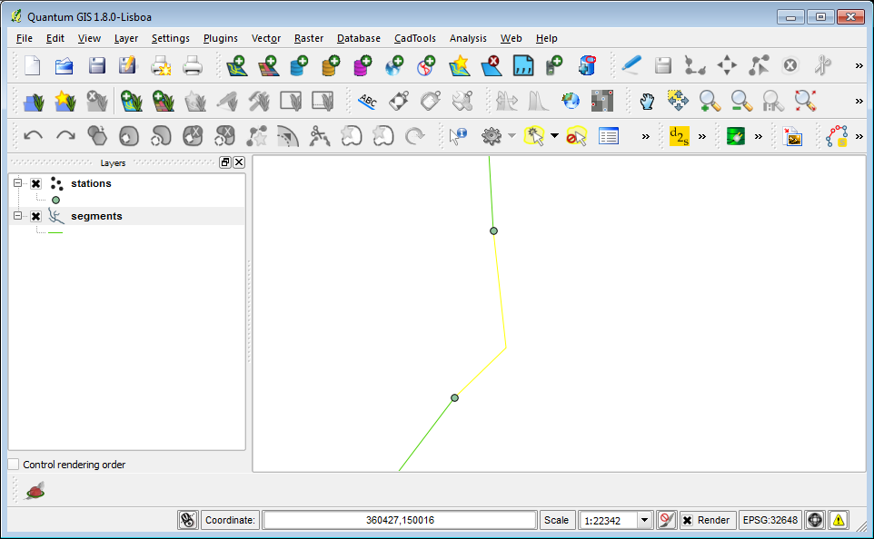Open the Plugins menu
874x539 pixels.
pos(220,38)
